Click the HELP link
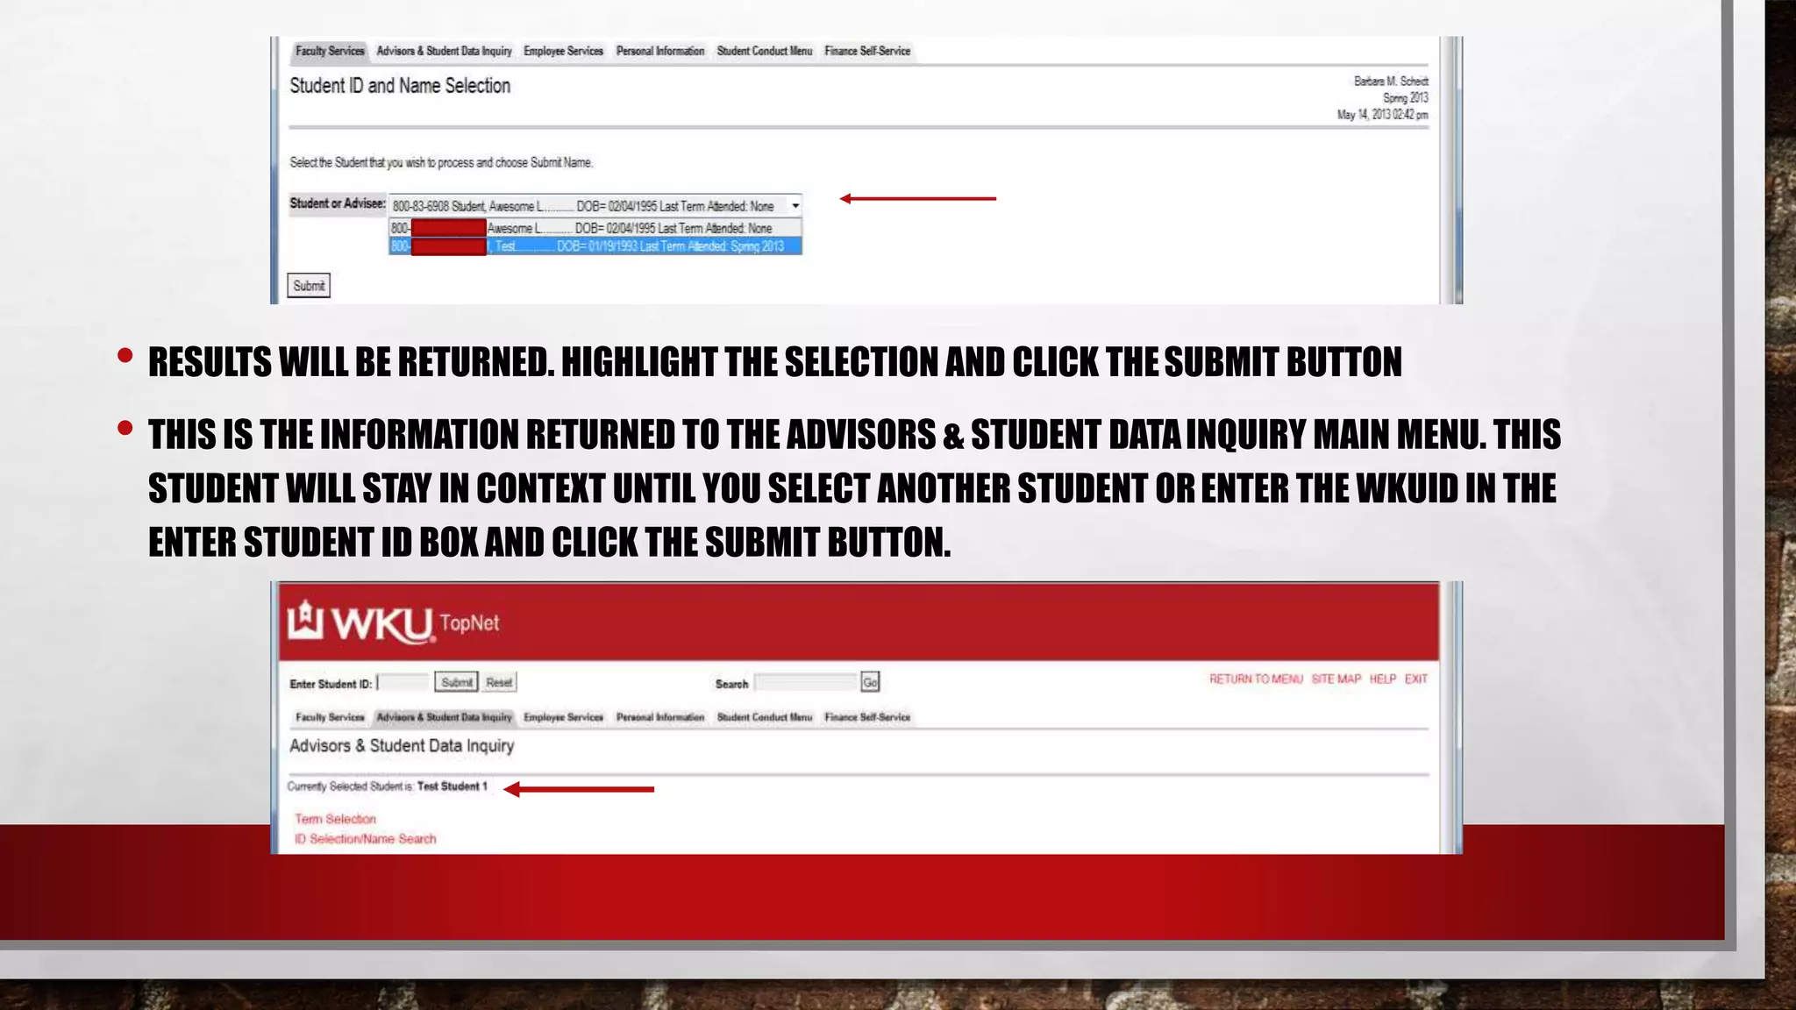Screen dimensions: 1796x1010 (x=1382, y=679)
